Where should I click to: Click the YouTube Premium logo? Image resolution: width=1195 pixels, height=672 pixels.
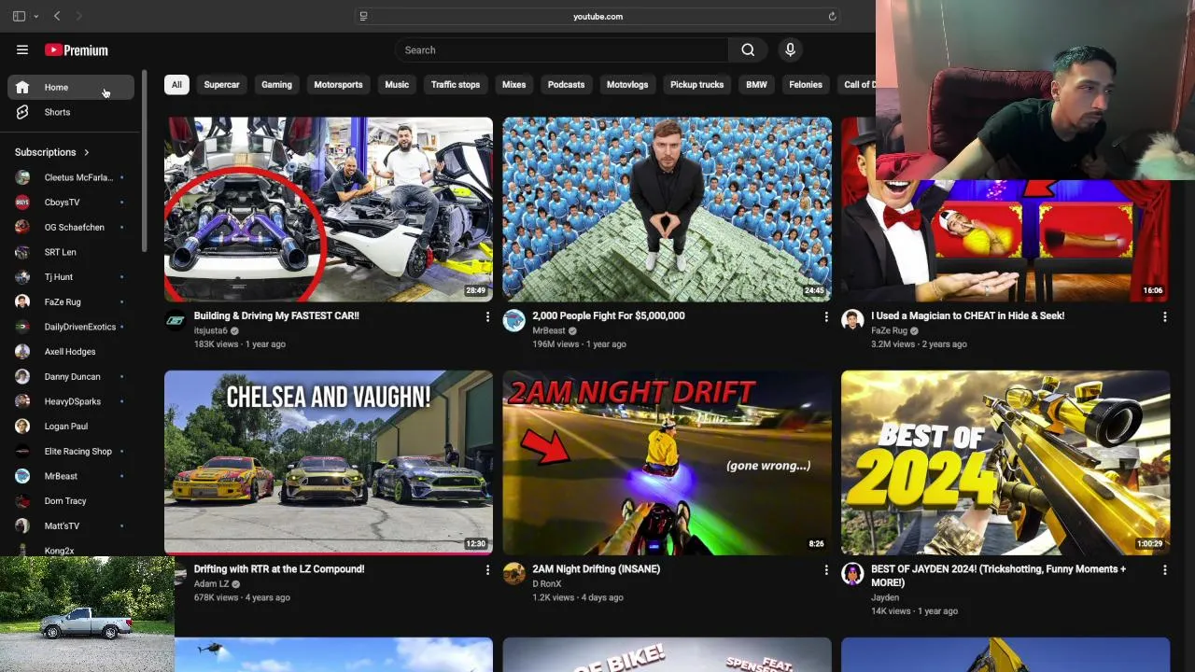pyautogui.click(x=76, y=50)
